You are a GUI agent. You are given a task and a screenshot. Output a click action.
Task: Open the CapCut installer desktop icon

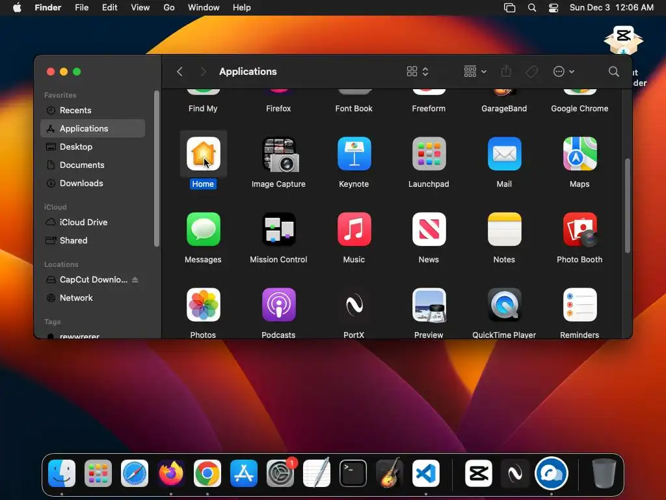pos(623,41)
